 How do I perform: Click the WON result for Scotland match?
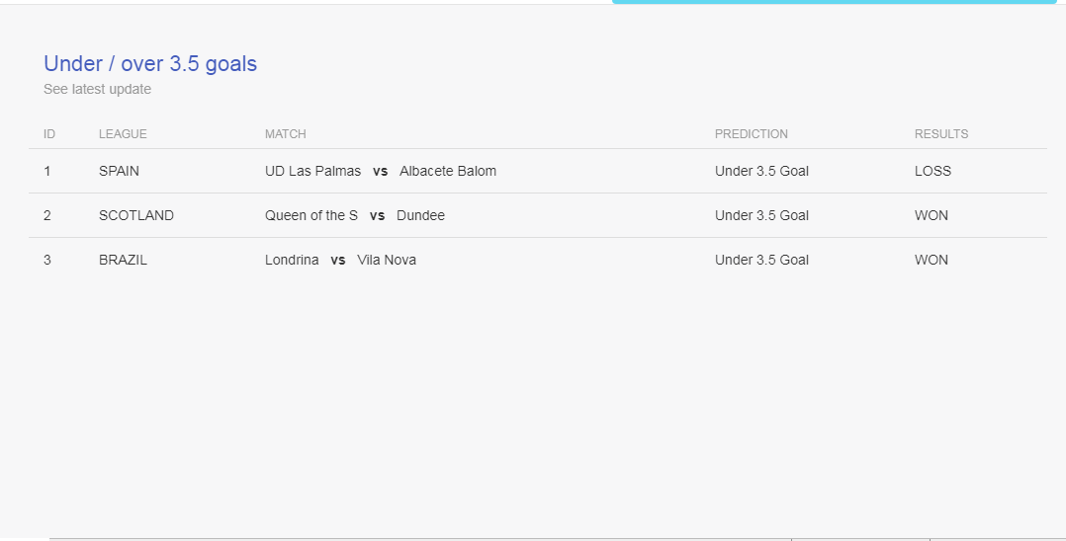(x=932, y=215)
